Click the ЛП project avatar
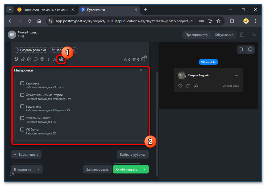This screenshot has height=186, width=266. [12, 35]
